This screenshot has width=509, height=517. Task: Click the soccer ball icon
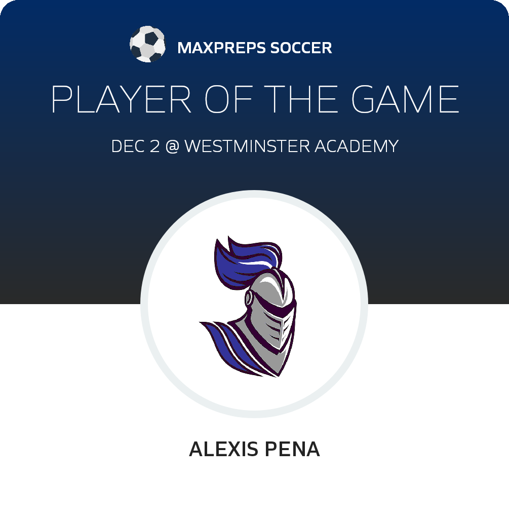pyautogui.click(x=147, y=44)
